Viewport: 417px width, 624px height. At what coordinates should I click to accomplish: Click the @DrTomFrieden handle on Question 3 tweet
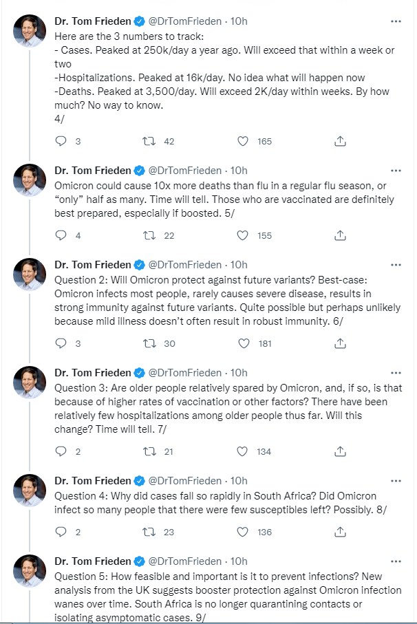[x=185, y=372]
